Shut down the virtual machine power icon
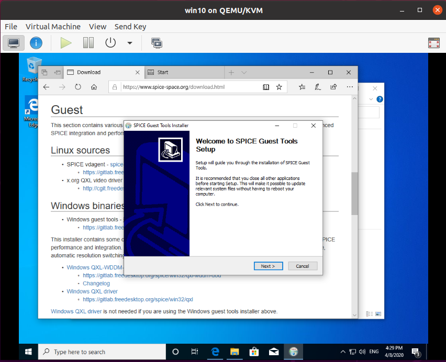The image size is (446, 362). pos(110,43)
